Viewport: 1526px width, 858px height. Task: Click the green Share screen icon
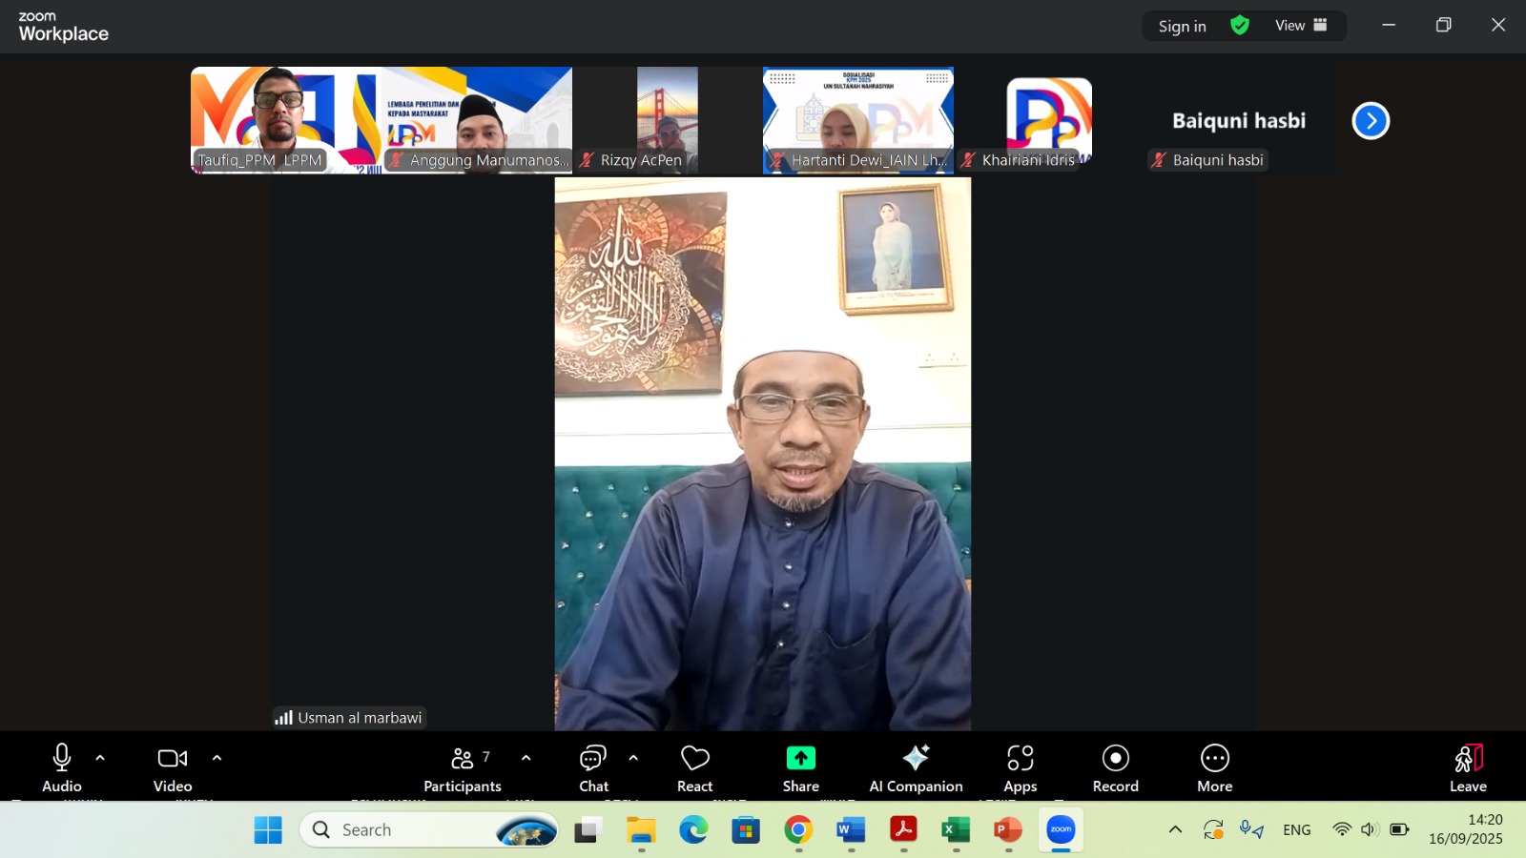point(800,759)
